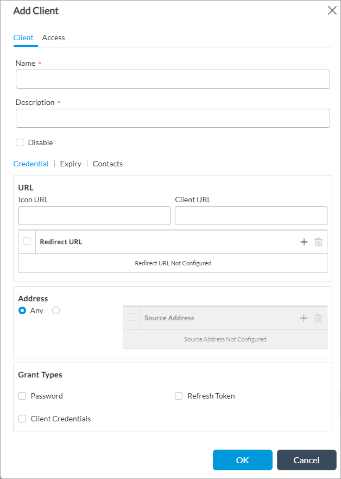Check the Refresh Token grant type
Screen dimensions: 341x479
click(x=179, y=396)
